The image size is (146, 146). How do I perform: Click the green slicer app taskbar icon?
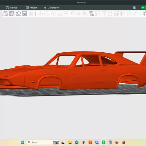pos(103,142)
